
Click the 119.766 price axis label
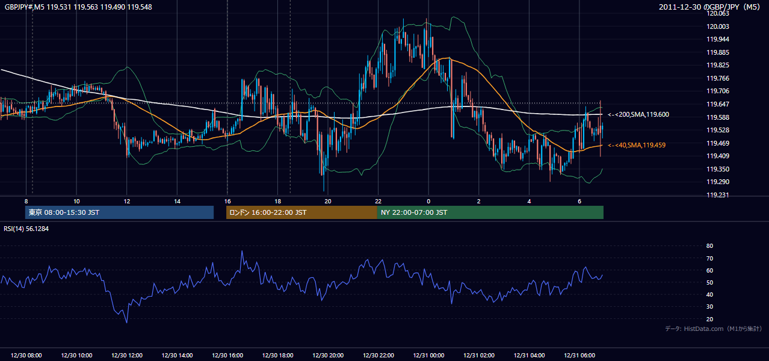[718, 78]
